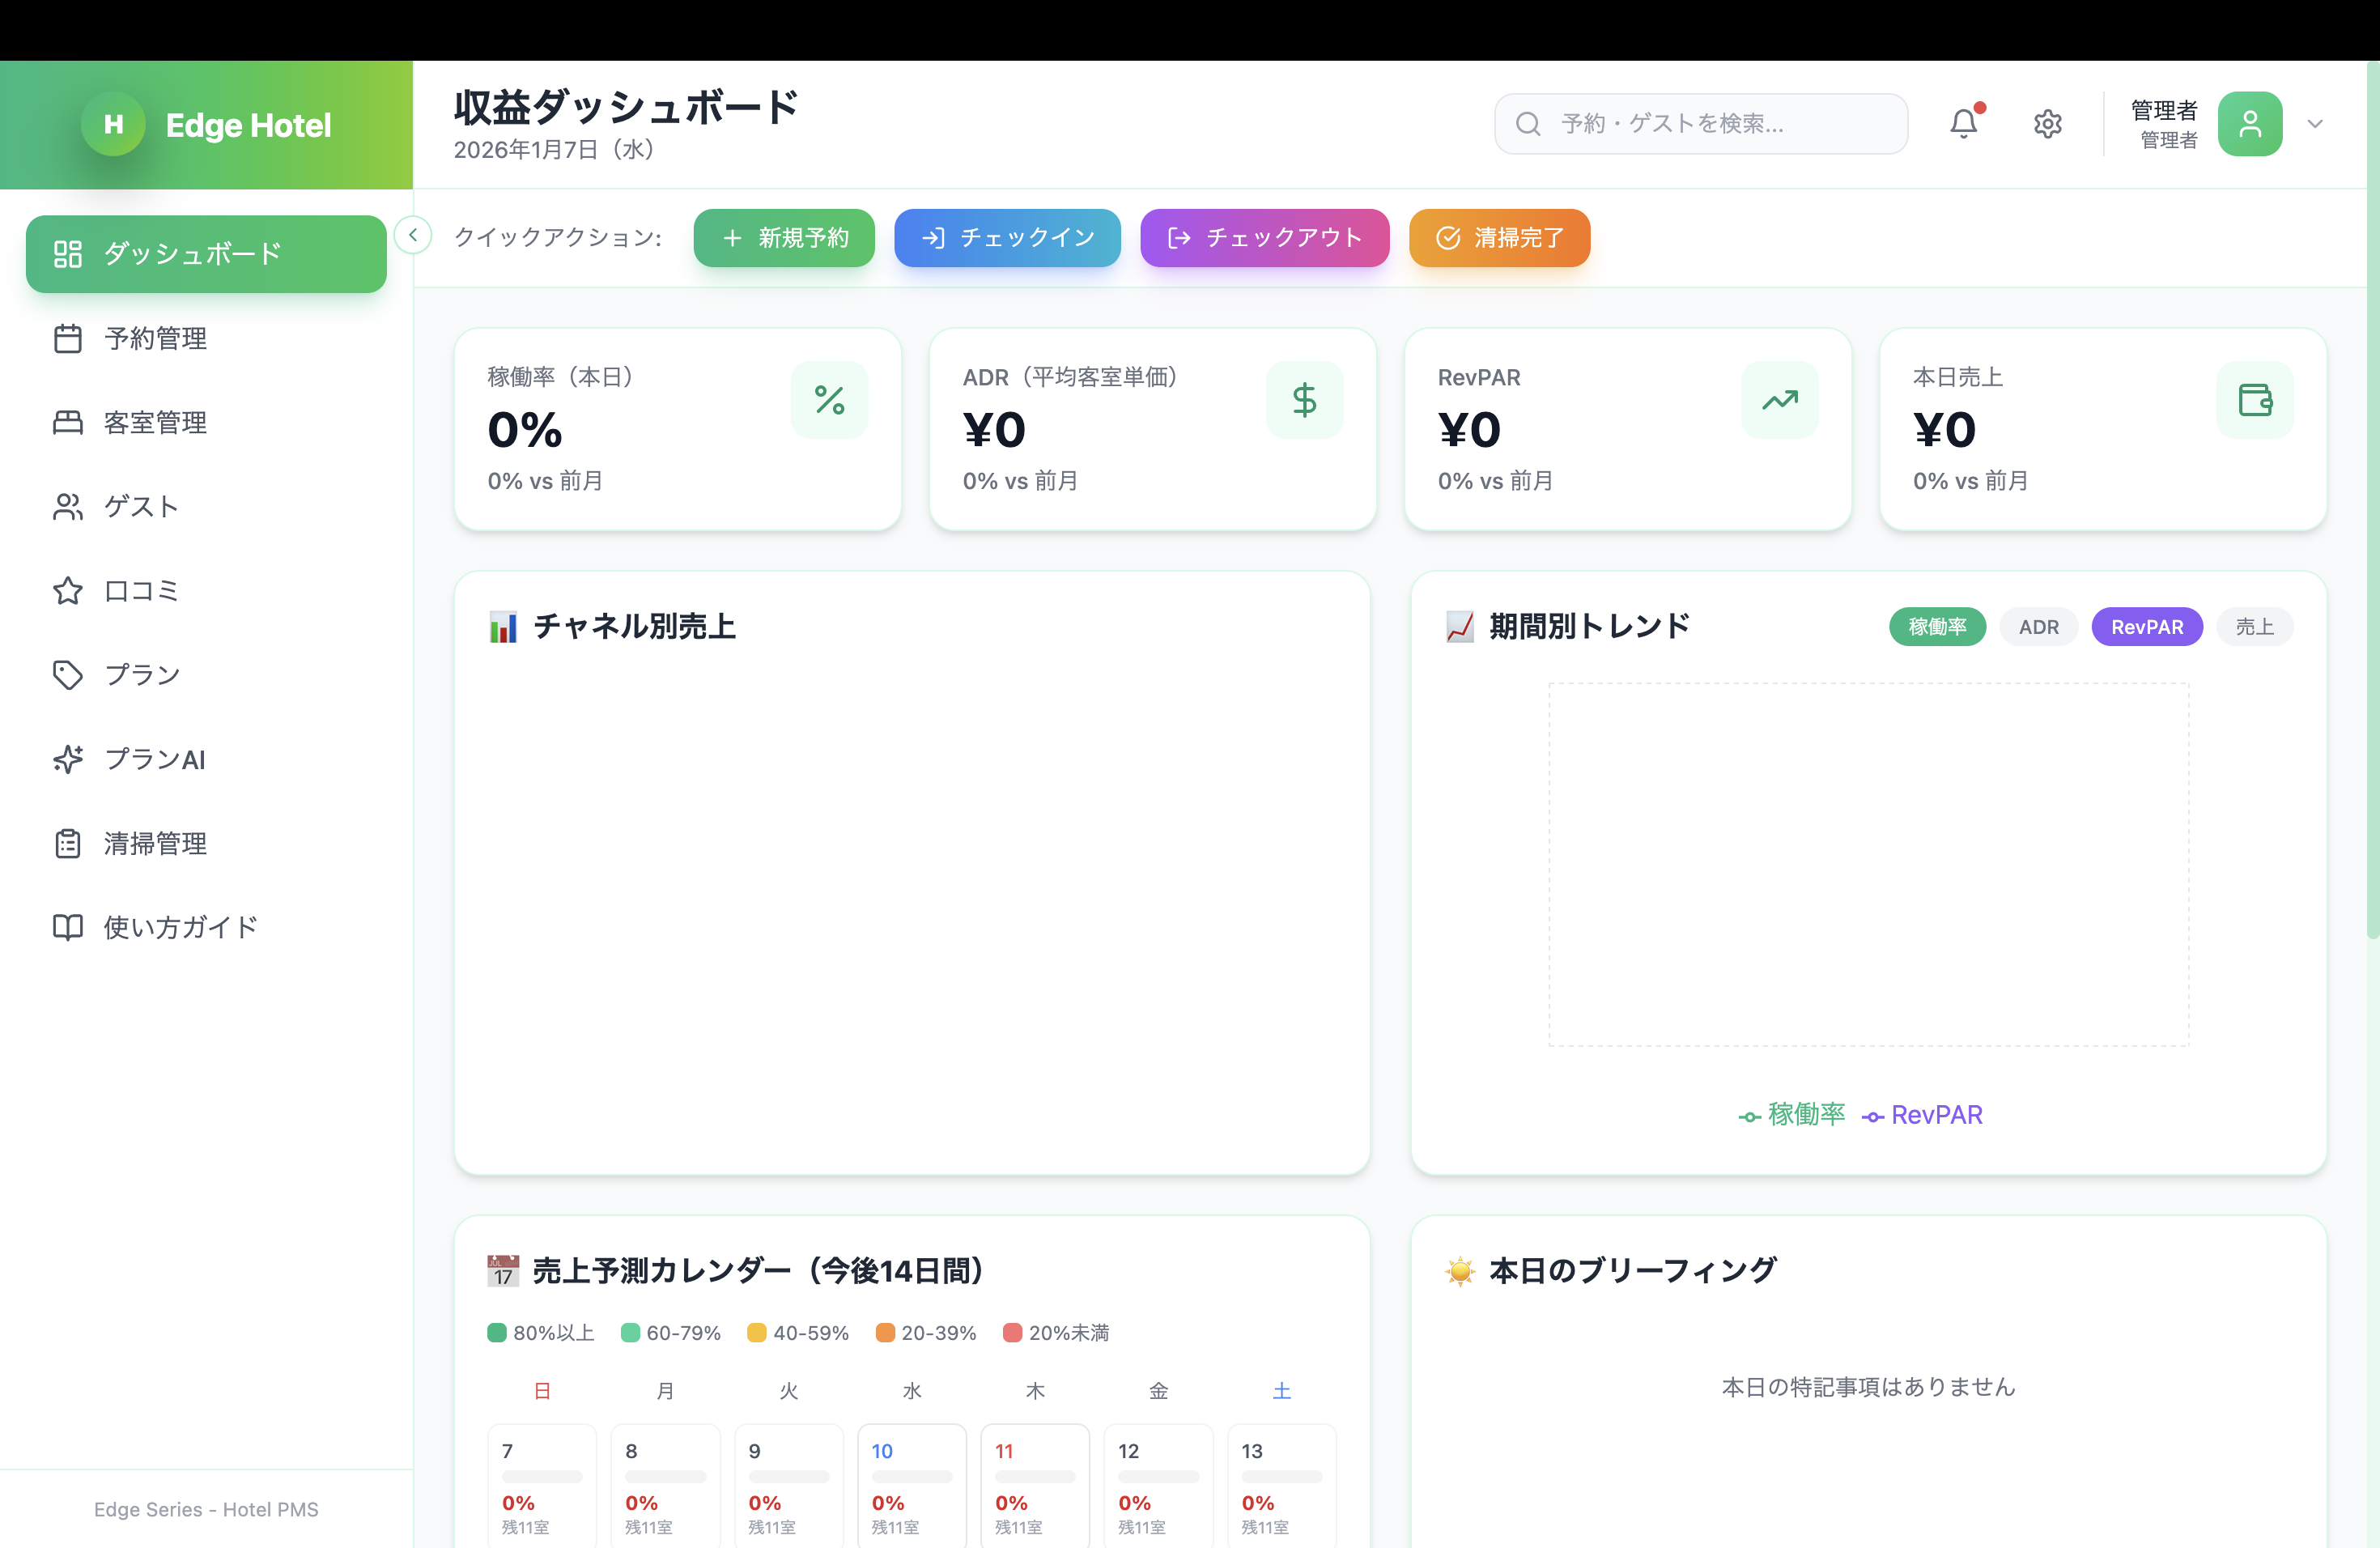Toggle the 稼働率 trend filter pill

[x=1936, y=627]
